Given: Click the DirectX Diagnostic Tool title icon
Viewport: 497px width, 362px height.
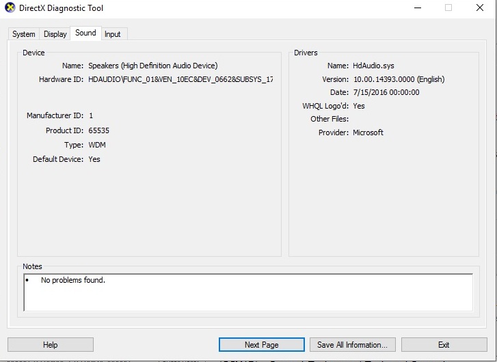Looking at the screenshot, I should click(10, 8).
